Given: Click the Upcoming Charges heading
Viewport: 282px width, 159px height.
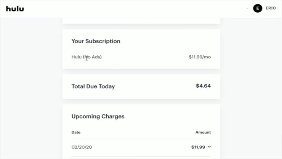Looking at the screenshot, I should [x=98, y=117].
